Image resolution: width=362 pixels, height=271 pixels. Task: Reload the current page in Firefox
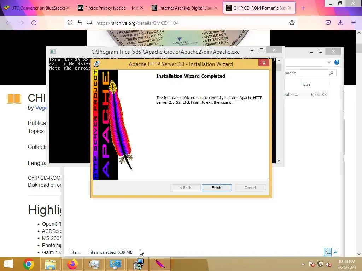point(34,23)
